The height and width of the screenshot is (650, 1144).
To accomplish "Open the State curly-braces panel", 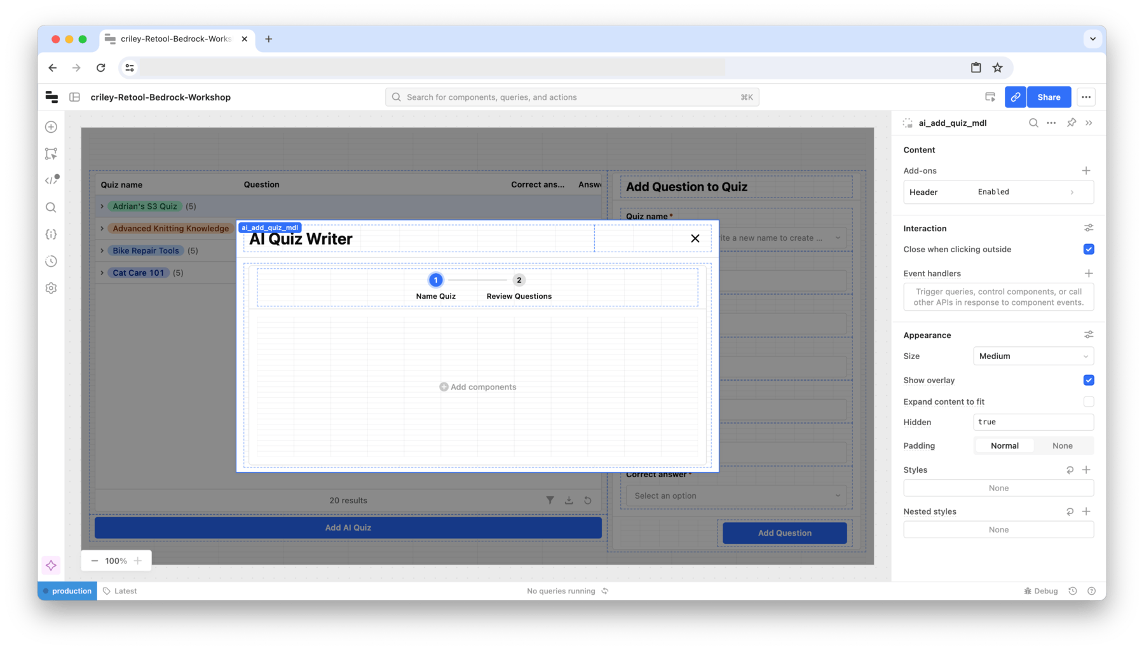I will click(x=51, y=234).
